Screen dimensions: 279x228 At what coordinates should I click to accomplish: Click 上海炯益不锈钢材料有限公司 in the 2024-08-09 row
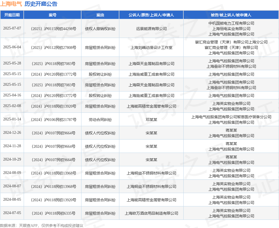coord(151,173)
